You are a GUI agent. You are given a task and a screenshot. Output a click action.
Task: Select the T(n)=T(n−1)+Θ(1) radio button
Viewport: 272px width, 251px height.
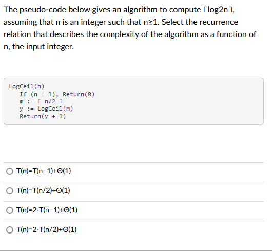click(10, 171)
